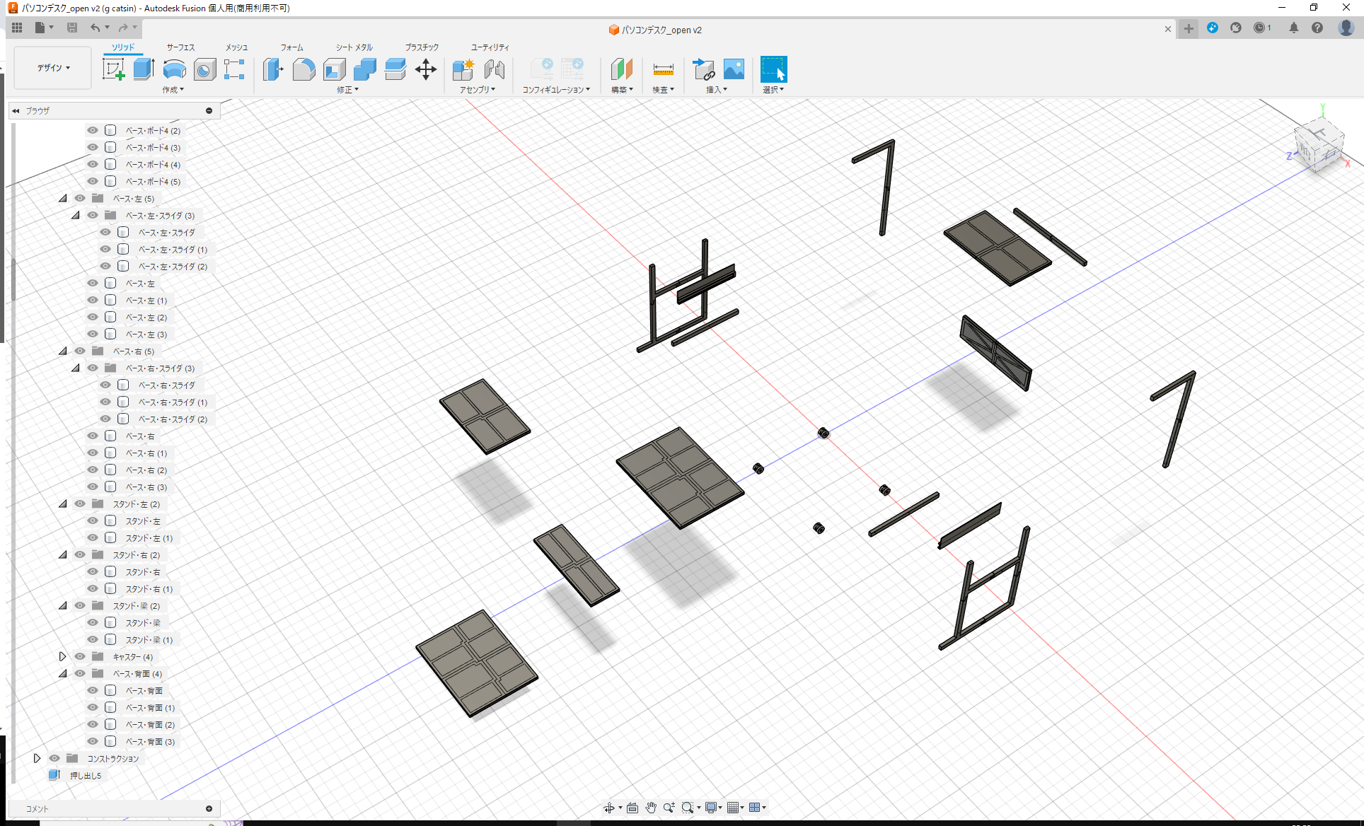Viewport: 1364px width, 826px height.
Task: Click the Save icon in Quick Access toolbar
Action: click(x=71, y=27)
